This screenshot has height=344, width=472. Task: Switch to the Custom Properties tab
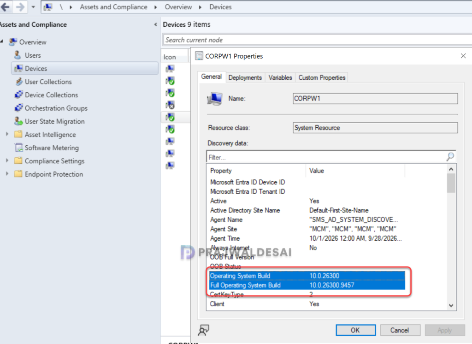coord(322,78)
